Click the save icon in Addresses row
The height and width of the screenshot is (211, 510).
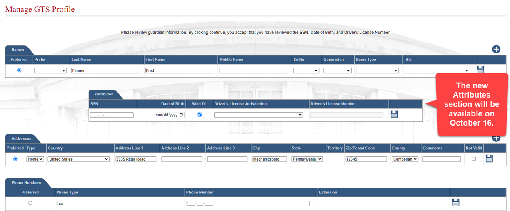pyautogui.click(x=489, y=158)
